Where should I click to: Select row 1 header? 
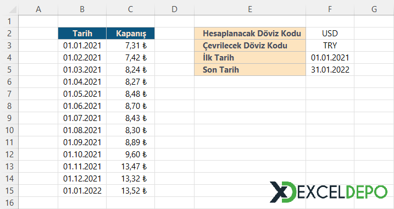9,21
